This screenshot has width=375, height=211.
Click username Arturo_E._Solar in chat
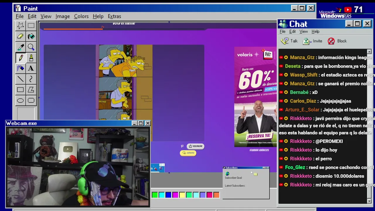[302, 110]
